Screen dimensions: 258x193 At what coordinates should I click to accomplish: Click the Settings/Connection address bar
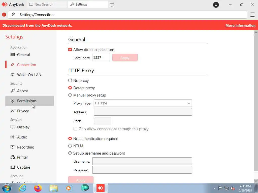tap(127, 15)
